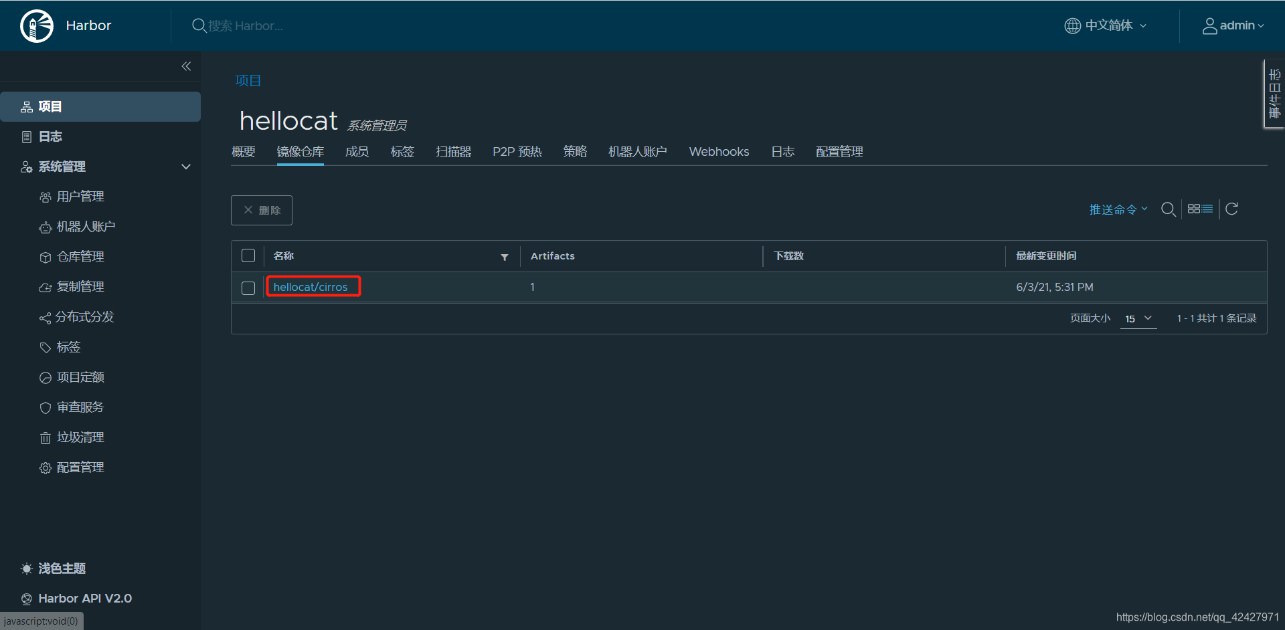Image resolution: width=1285 pixels, height=630 pixels.
Task: Collapse the 系统管理 section chevron
Action: (x=186, y=167)
